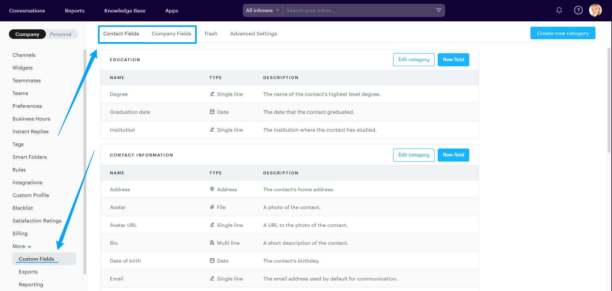The width and height of the screenshot is (612, 291).
Task: Open Business Hours settings
Action: (31, 119)
